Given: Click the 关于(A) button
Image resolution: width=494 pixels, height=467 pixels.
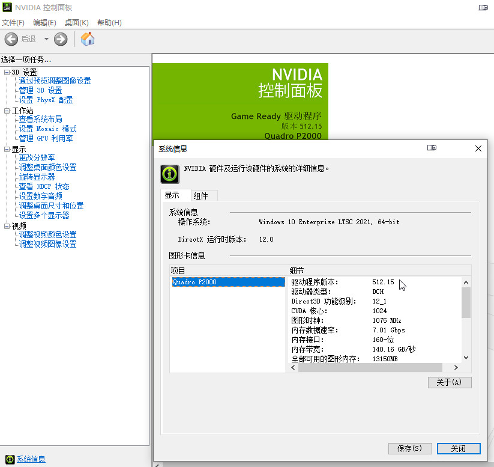Looking at the screenshot, I should pos(450,382).
